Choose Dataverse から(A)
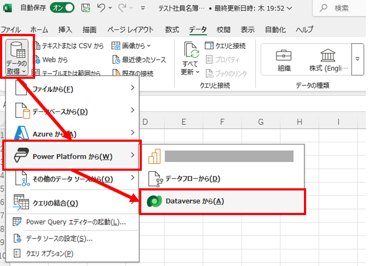This screenshot has width=368, height=266. (x=222, y=201)
